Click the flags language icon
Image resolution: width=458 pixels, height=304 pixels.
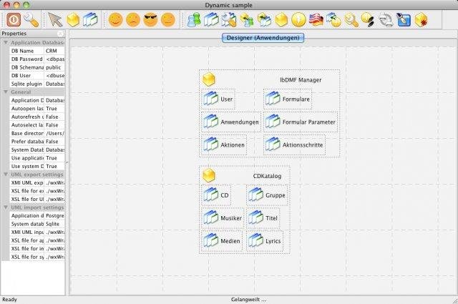tap(316, 20)
